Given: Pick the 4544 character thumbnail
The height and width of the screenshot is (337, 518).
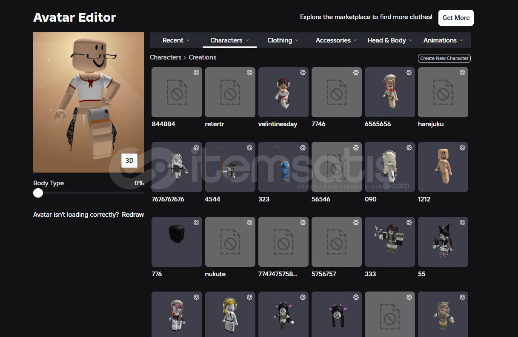Looking at the screenshot, I should [x=230, y=167].
